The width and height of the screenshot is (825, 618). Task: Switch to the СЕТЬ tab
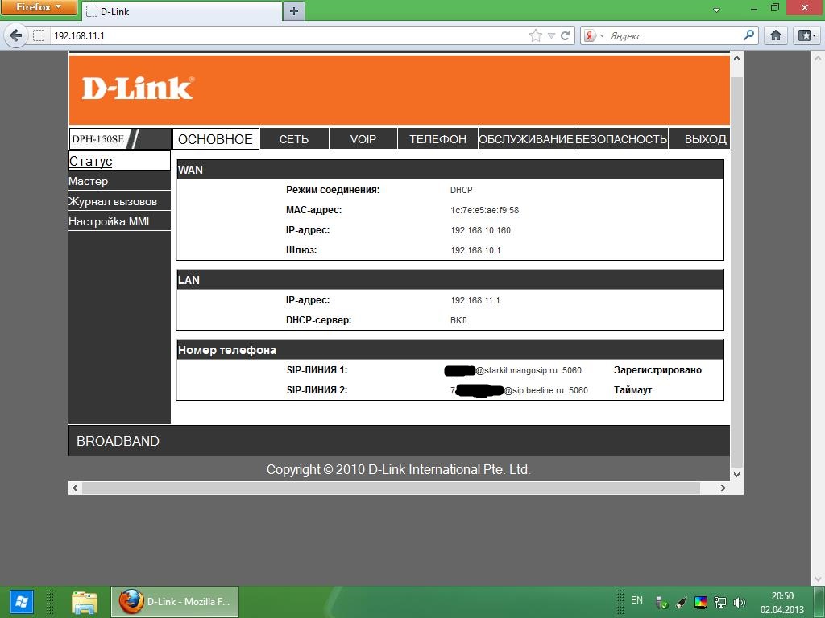pyautogui.click(x=293, y=139)
